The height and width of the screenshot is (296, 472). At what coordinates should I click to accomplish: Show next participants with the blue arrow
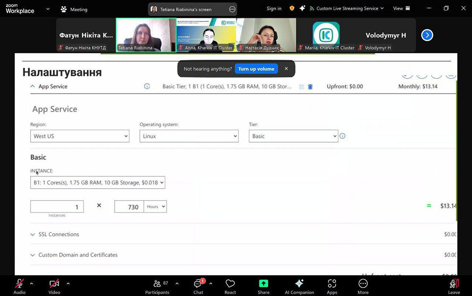(427, 35)
